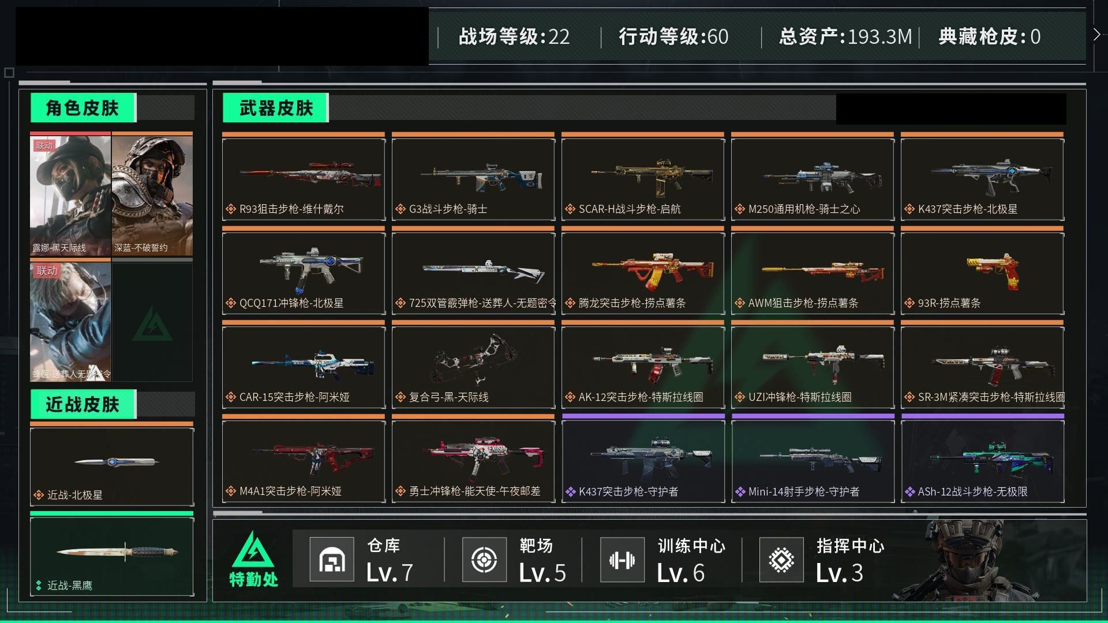Select the 露娜-黑天际线 character skin
This screenshot has height=623, width=1108.
[70, 194]
